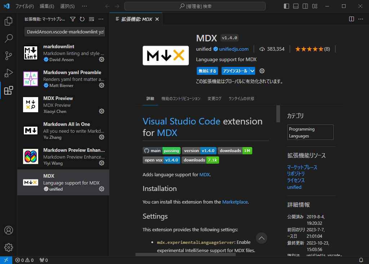The image size is (369, 264).
Task: Open the customize layout icon
Action: click(315, 6)
